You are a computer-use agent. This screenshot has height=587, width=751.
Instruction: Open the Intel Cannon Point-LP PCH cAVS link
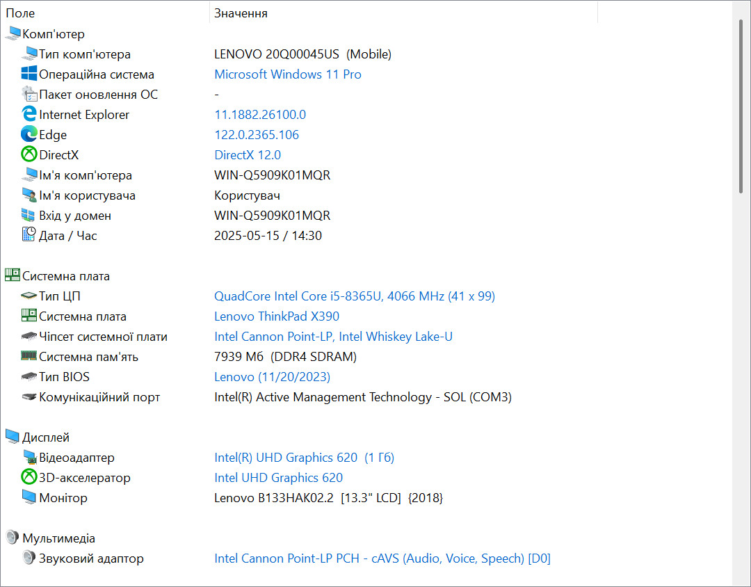[x=382, y=558]
